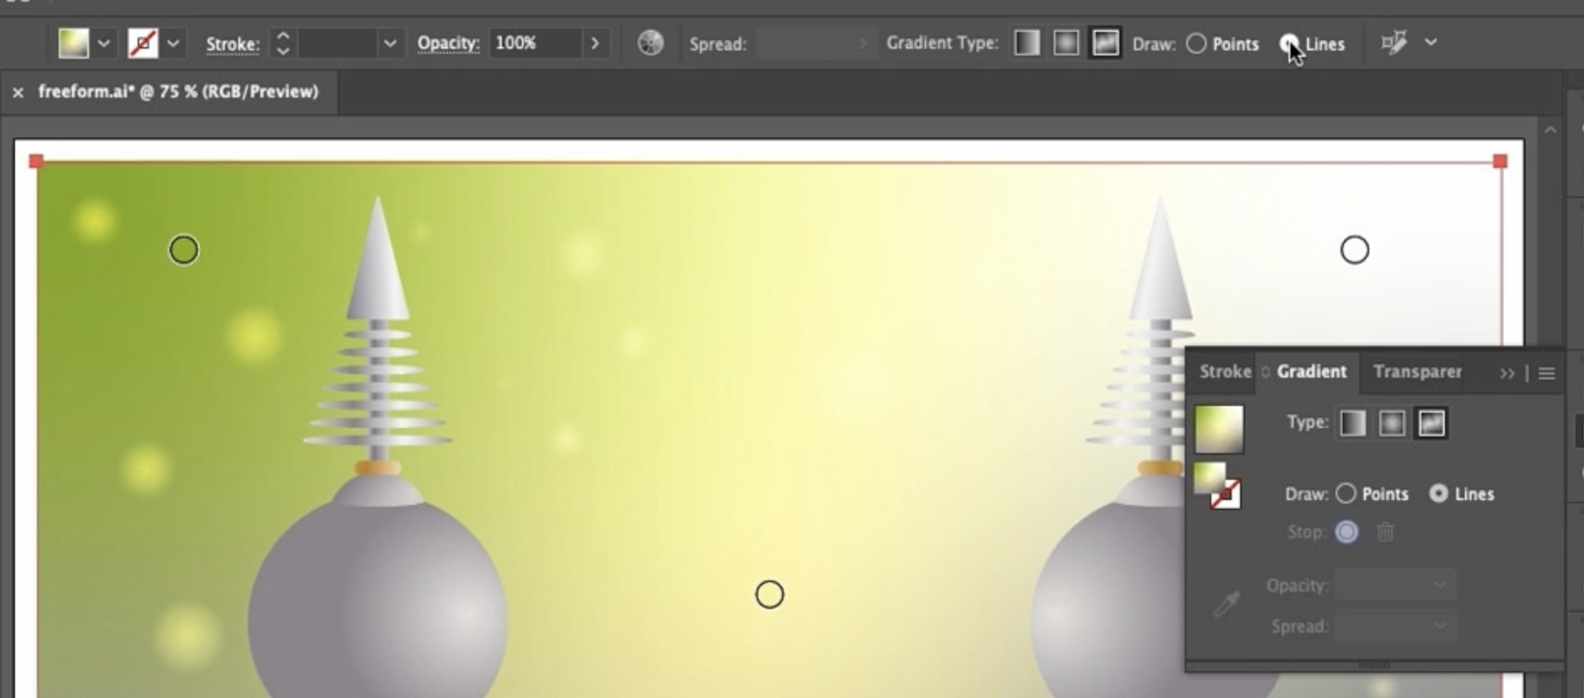Click the align to selection icon

(x=1394, y=42)
